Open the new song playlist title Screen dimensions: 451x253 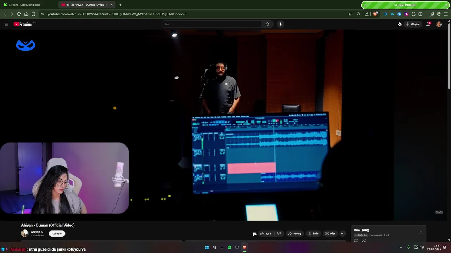pyautogui.click(x=362, y=230)
